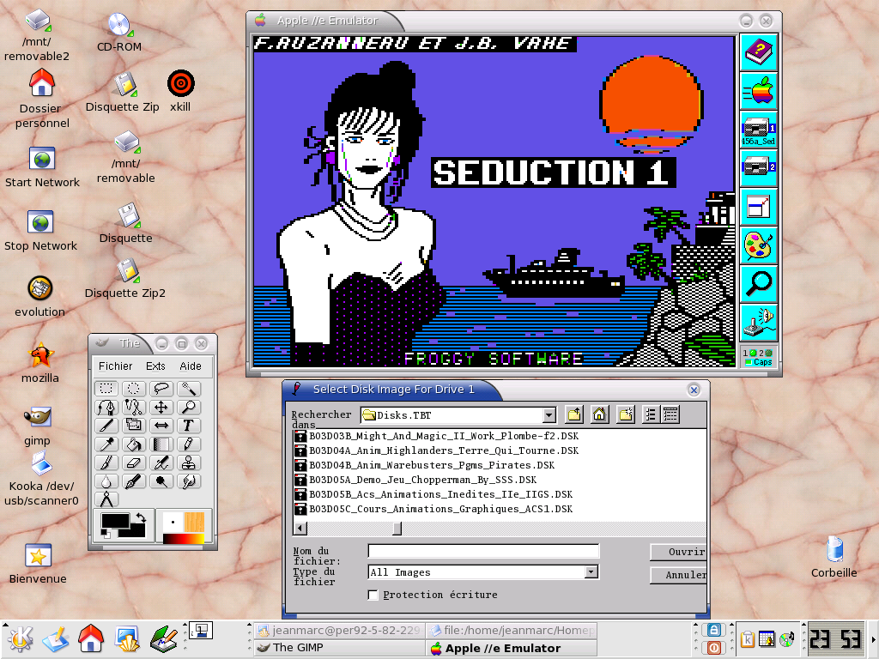879x659 pixels.
Task: Open the Rechercher dans Disks.TBT dropdown
Action: tap(549, 415)
